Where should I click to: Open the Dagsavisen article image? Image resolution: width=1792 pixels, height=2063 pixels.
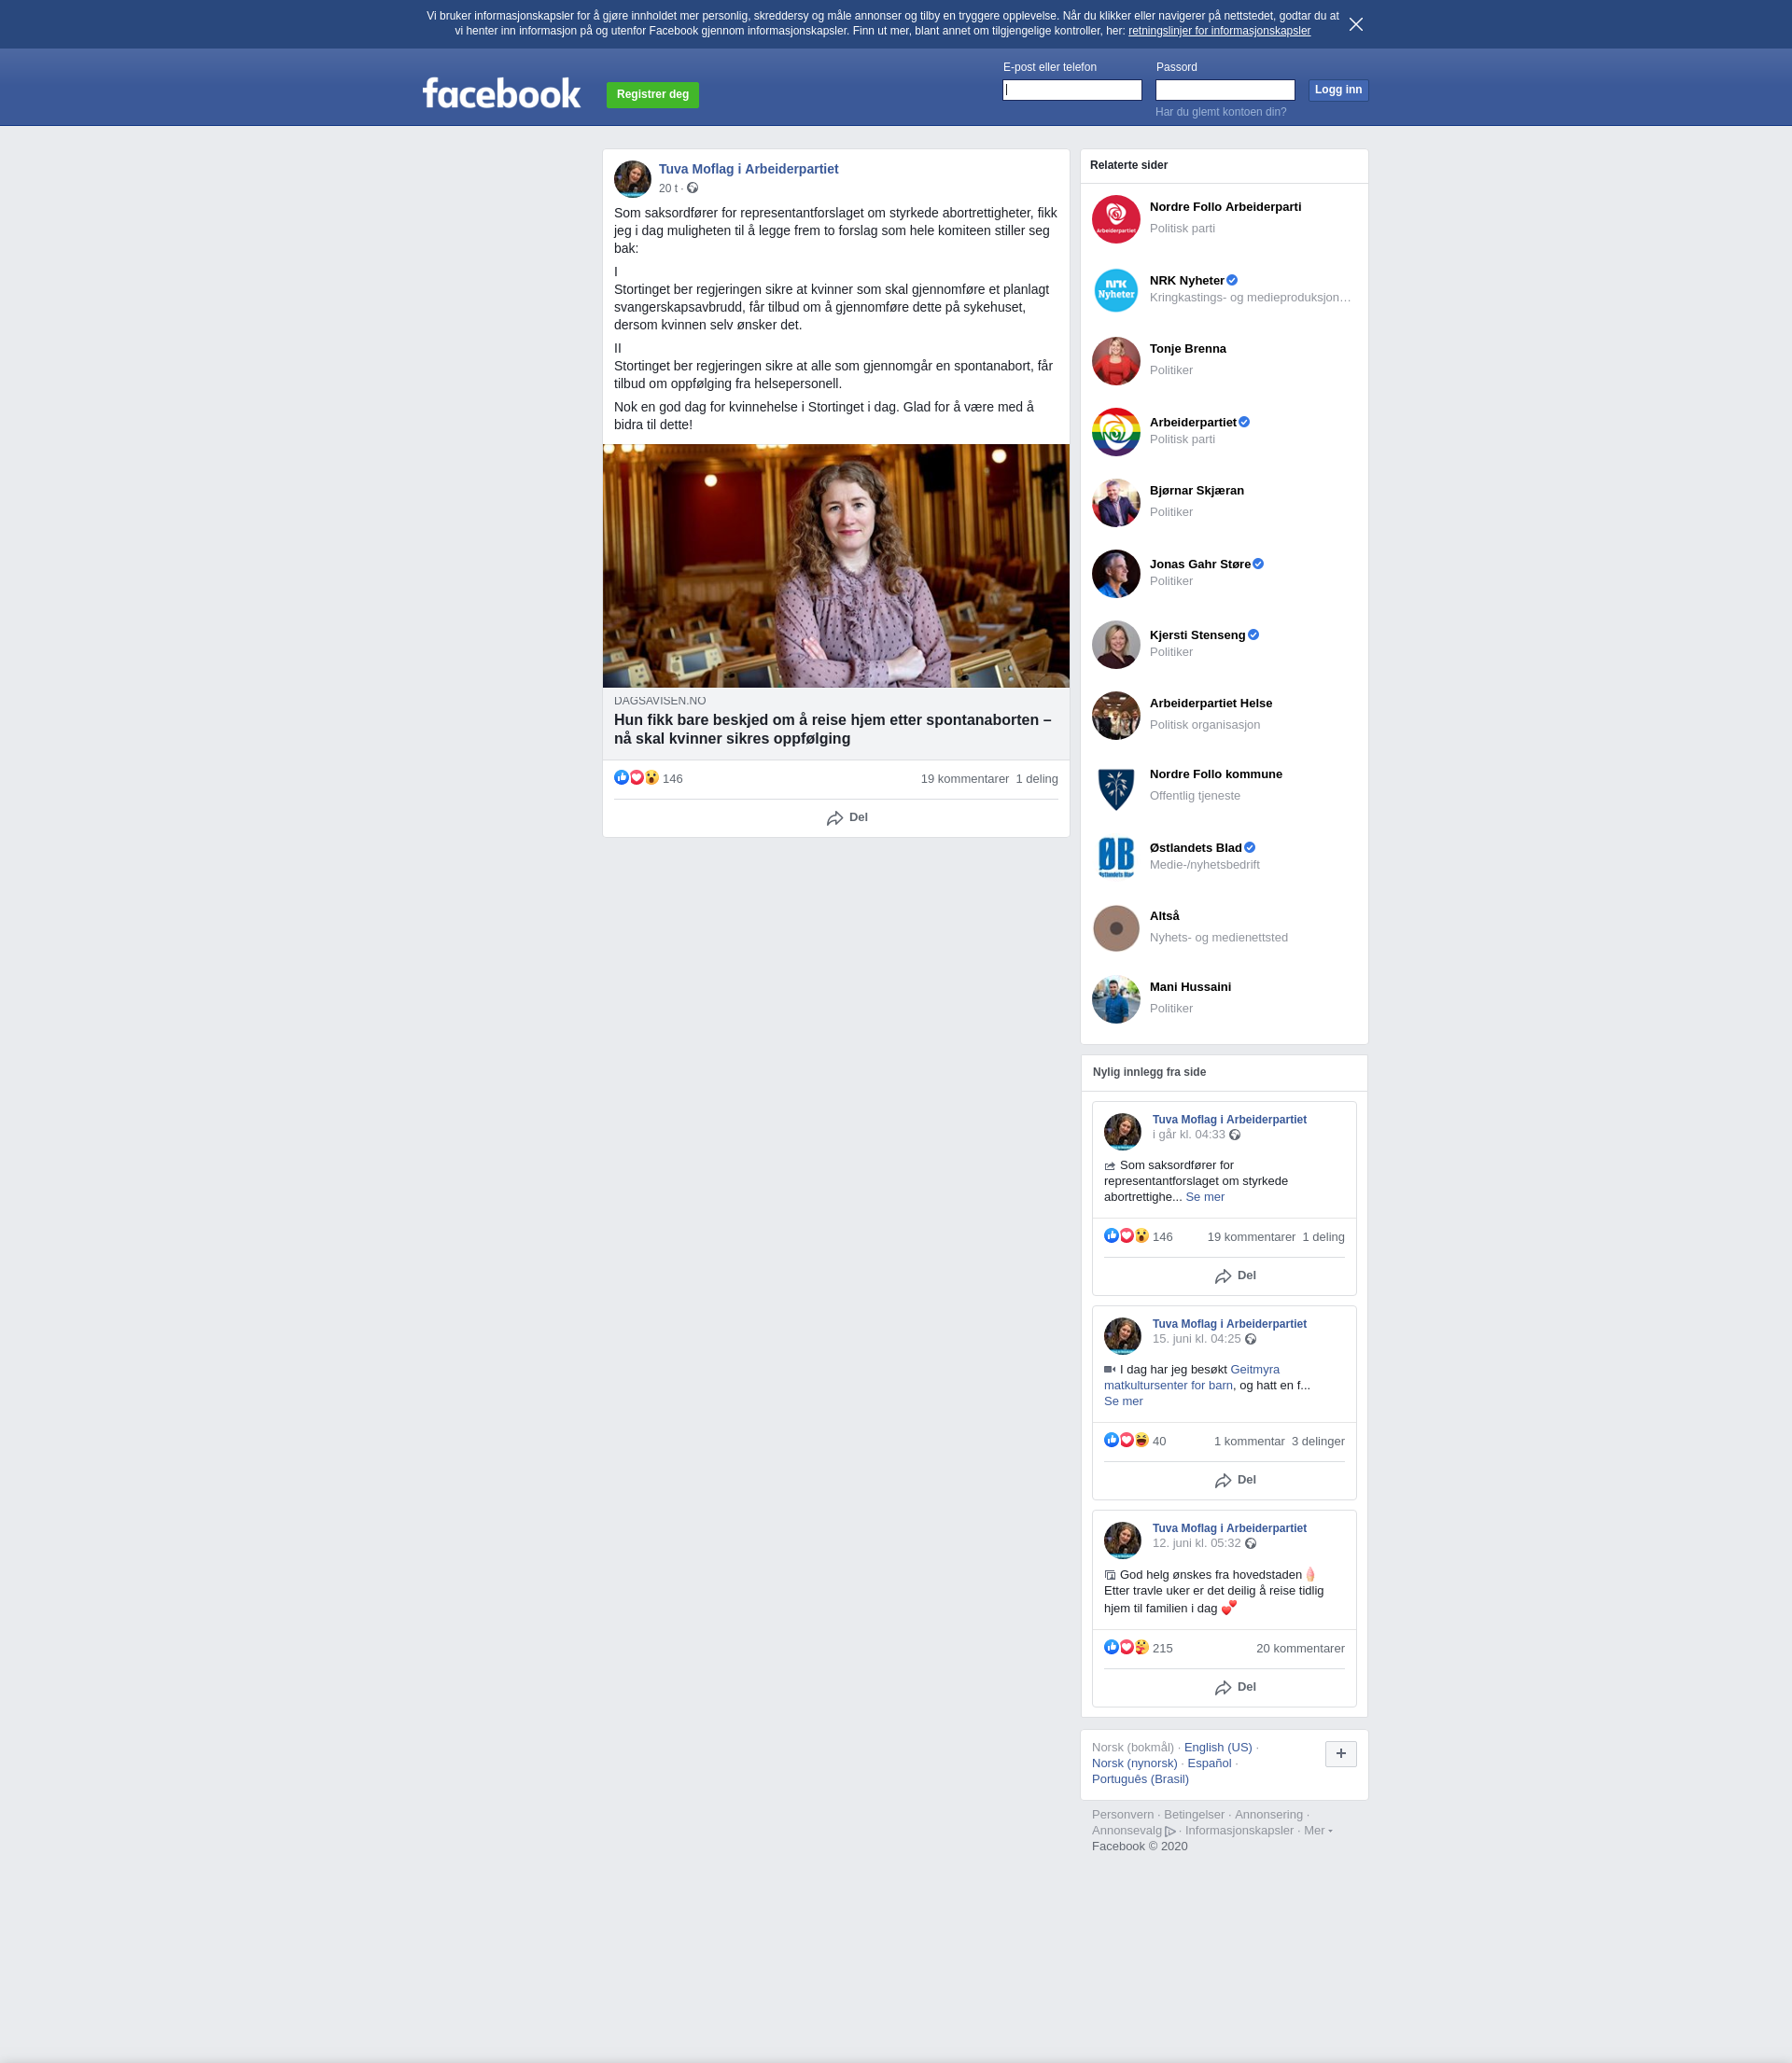(x=835, y=565)
